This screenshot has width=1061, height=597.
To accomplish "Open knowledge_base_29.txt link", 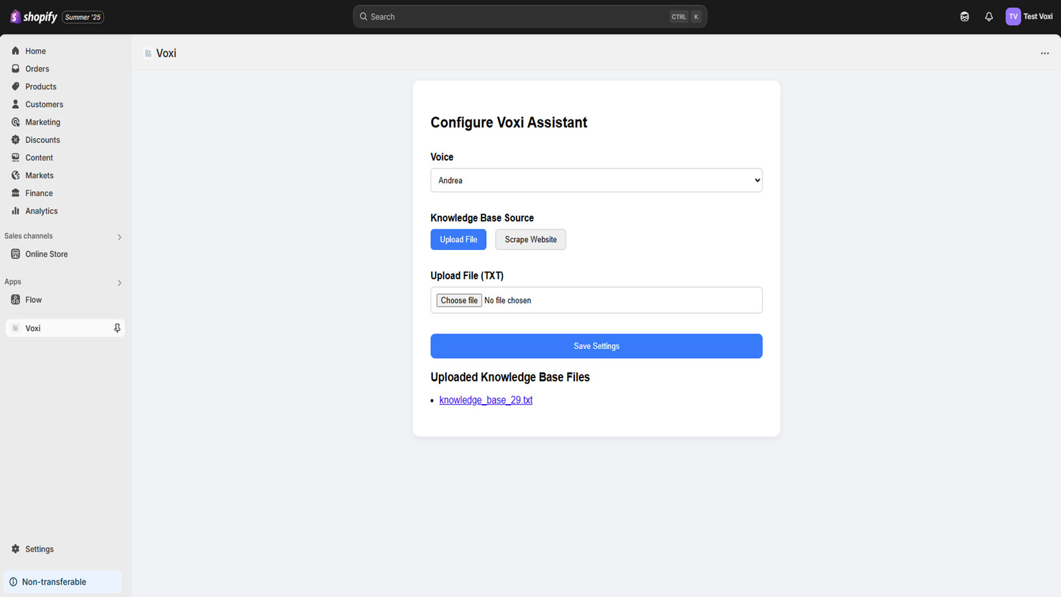I will pyautogui.click(x=486, y=400).
